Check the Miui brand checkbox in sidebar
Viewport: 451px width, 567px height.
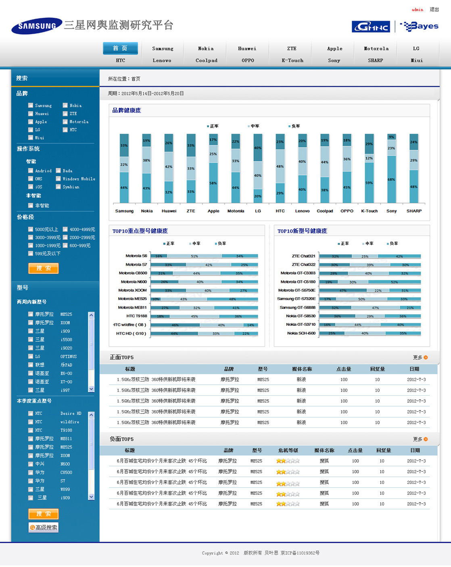(31, 138)
